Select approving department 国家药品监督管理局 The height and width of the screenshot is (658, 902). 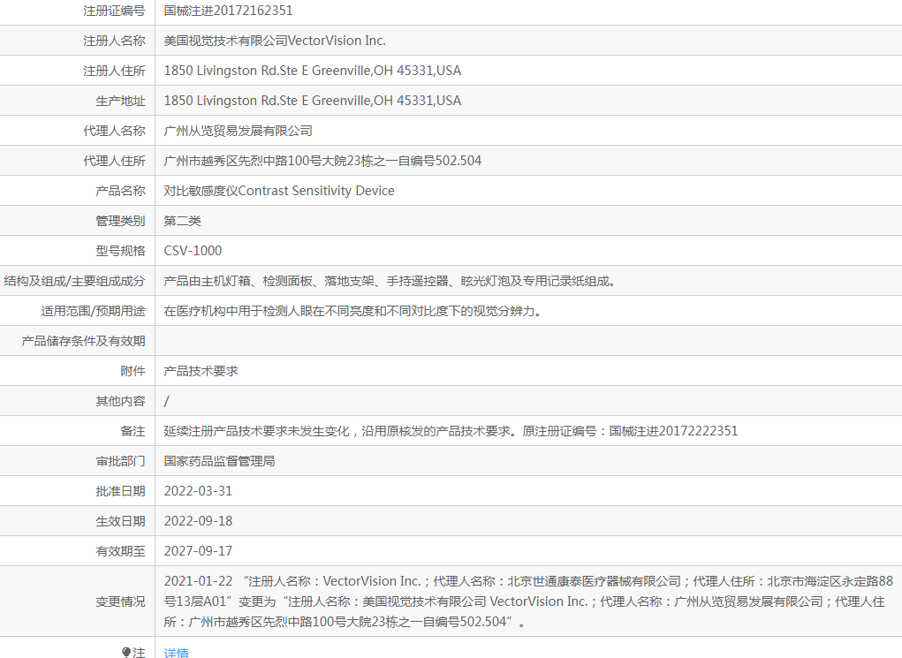pos(219,461)
